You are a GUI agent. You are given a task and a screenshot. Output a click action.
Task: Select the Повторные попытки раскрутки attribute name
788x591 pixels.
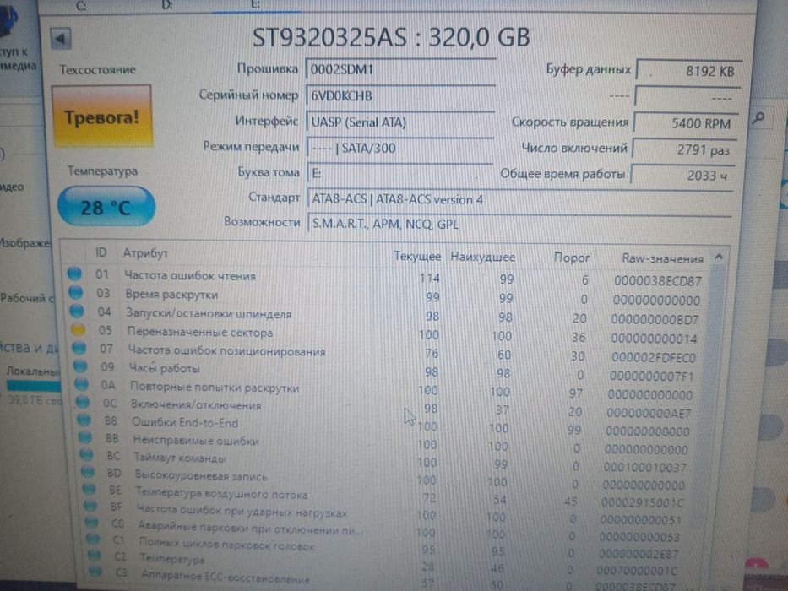click(215, 387)
